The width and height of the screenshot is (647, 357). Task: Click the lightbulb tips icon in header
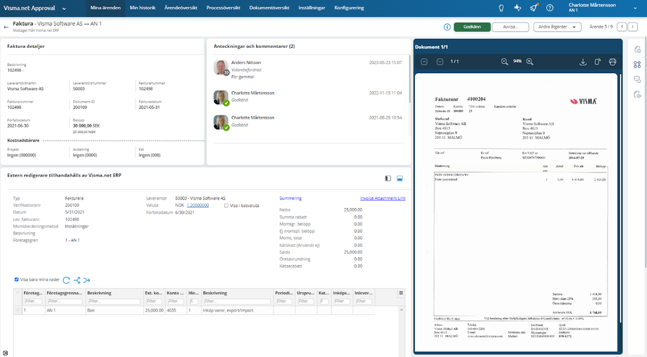click(x=500, y=8)
